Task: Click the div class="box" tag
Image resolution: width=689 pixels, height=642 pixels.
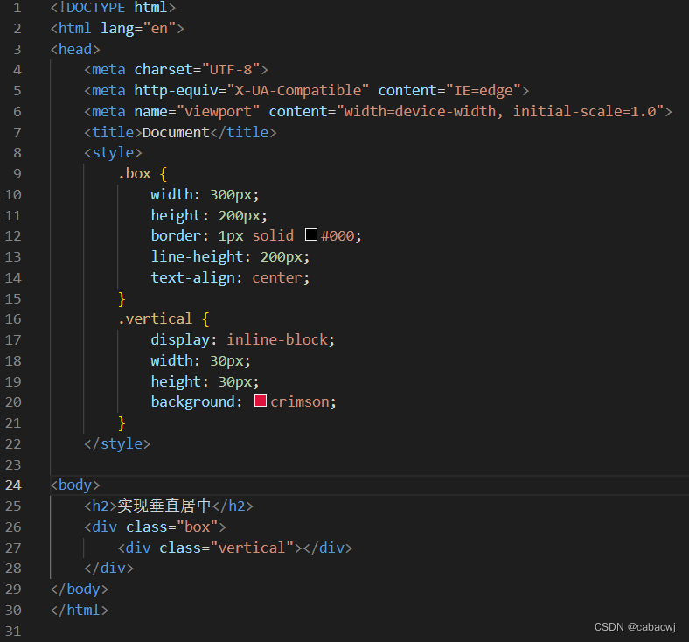Action: point(155,527)
